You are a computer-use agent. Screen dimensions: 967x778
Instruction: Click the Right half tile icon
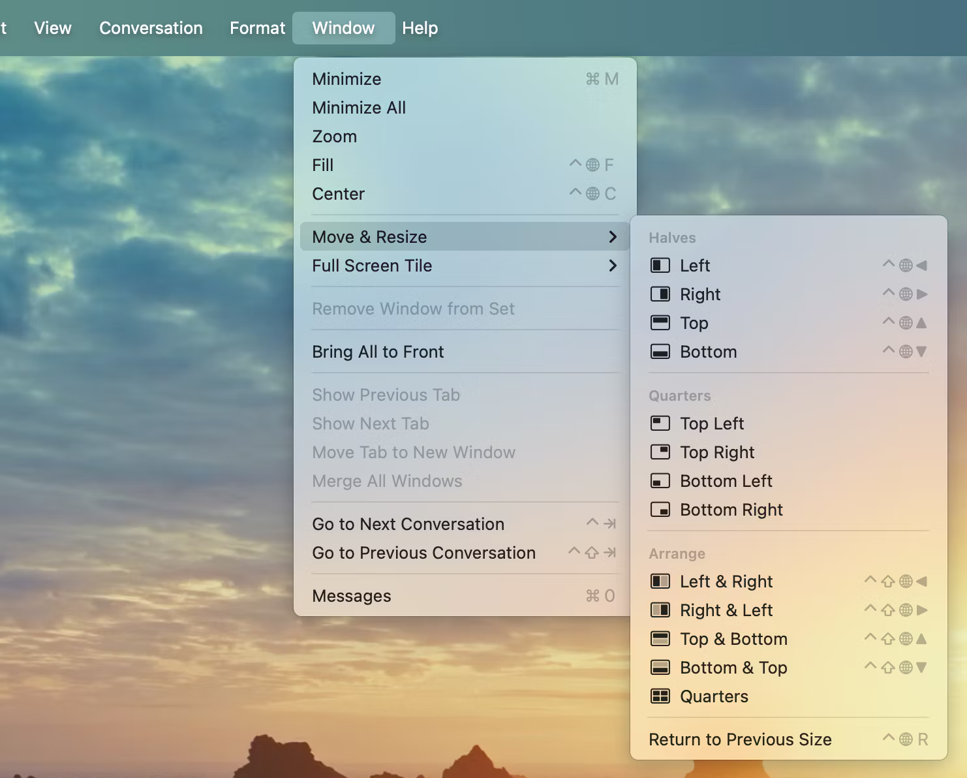click(x=660, y=294)
